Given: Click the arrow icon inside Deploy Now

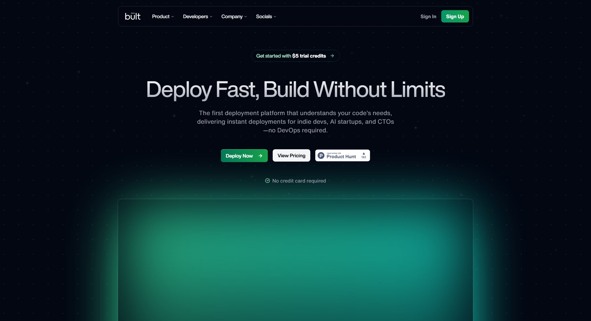Looking at the screenshot, I should (x=260, y=156).
